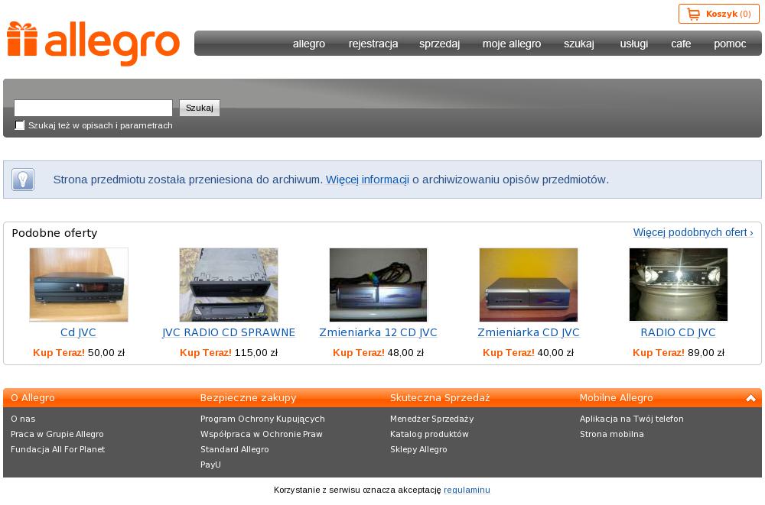Viewport: 765px width, 505px height.
Task: Click the 'Podobne oferty' section heading
Action: [54, 233]
